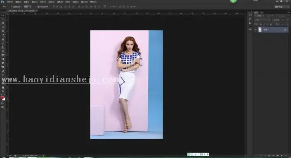Select the Gradient tool

pyautogui.click(x=3, y=59)
